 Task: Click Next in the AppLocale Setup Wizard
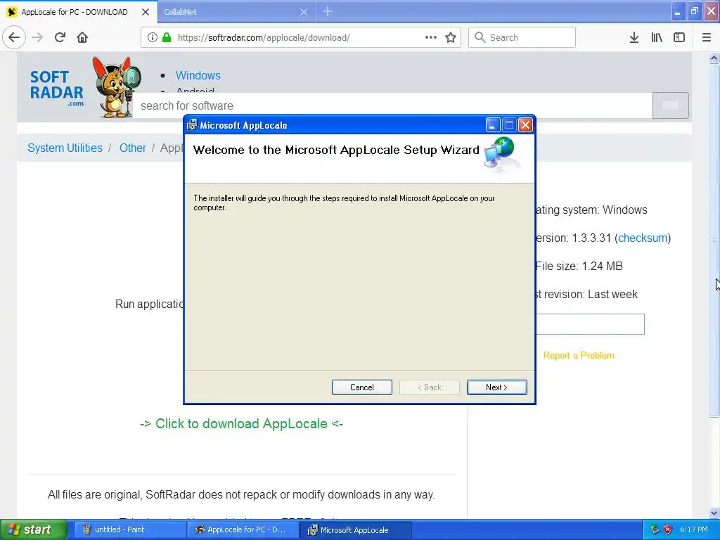[x=497, y=387]
